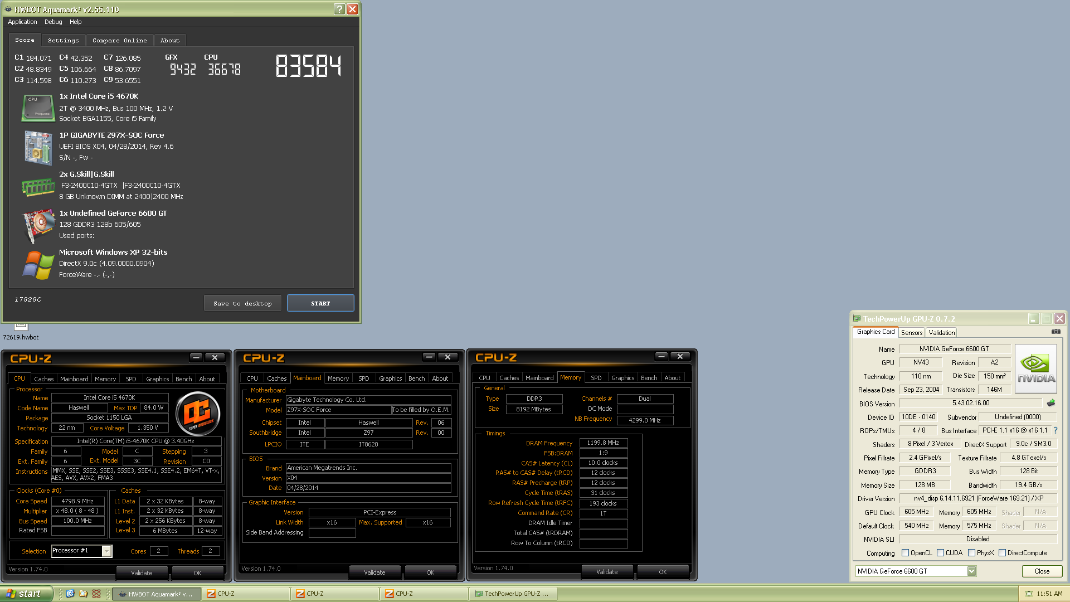Screen dimensions: 1070x602
Task: Click the CPU chip icon in Aquamark
Action: click(37, 108)
